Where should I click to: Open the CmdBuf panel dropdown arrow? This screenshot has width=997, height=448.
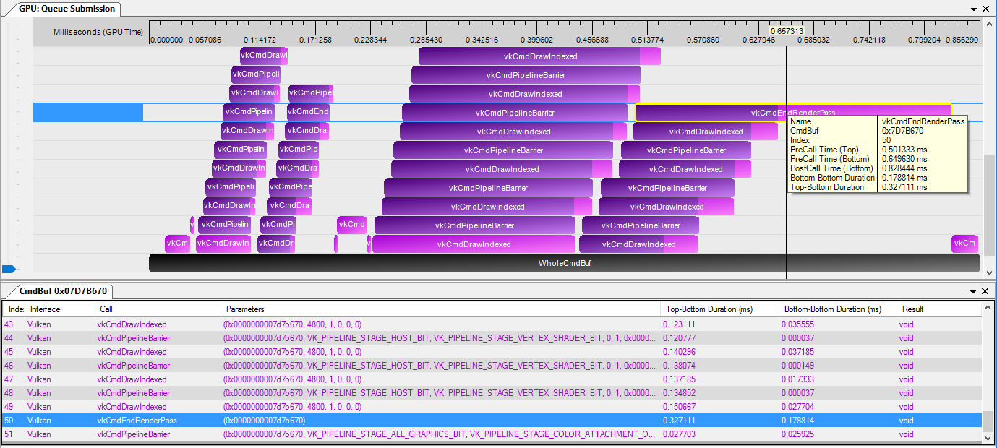[973, 292]
